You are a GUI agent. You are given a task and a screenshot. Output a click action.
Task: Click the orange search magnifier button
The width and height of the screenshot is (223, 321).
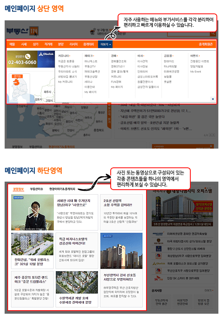pos(213,33)
